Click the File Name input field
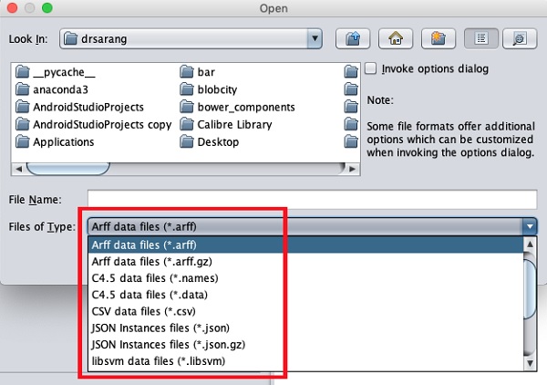Screen dimensions: 547x385 (312, 200)
